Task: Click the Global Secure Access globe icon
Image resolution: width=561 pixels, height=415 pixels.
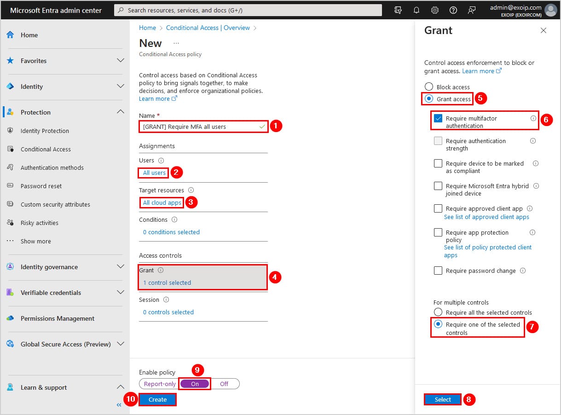Action: 10,344
